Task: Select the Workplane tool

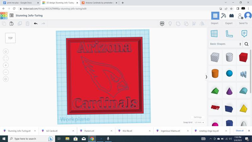Action: coord(214,34)
